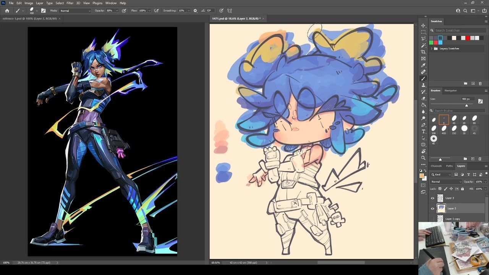Toggle symmetry paint butterfly icon
Image resolution: width=489 pixels, height=275 pixels.
coord(230,11)
